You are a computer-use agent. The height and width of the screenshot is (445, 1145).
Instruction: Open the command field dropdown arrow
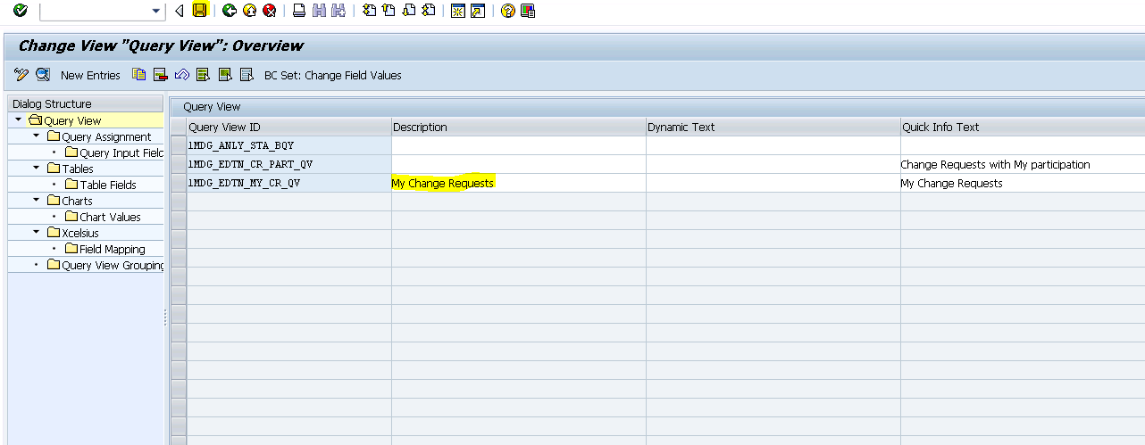[157, 11]
